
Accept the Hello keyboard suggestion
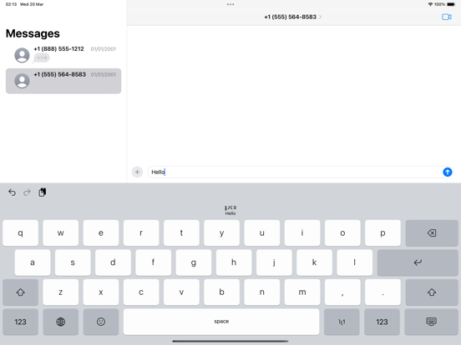click(x=230, y=210)
